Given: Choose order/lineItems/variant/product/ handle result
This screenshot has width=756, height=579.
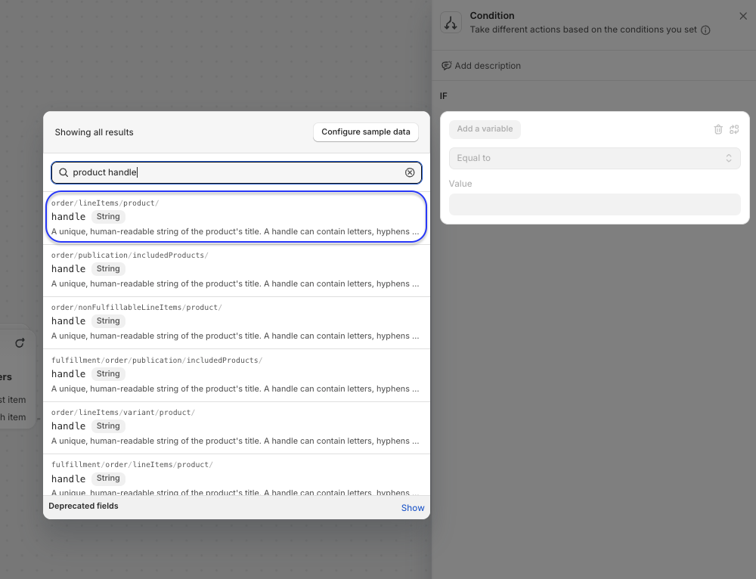Looking at the screenshot, I should click(x=236, y=427).
